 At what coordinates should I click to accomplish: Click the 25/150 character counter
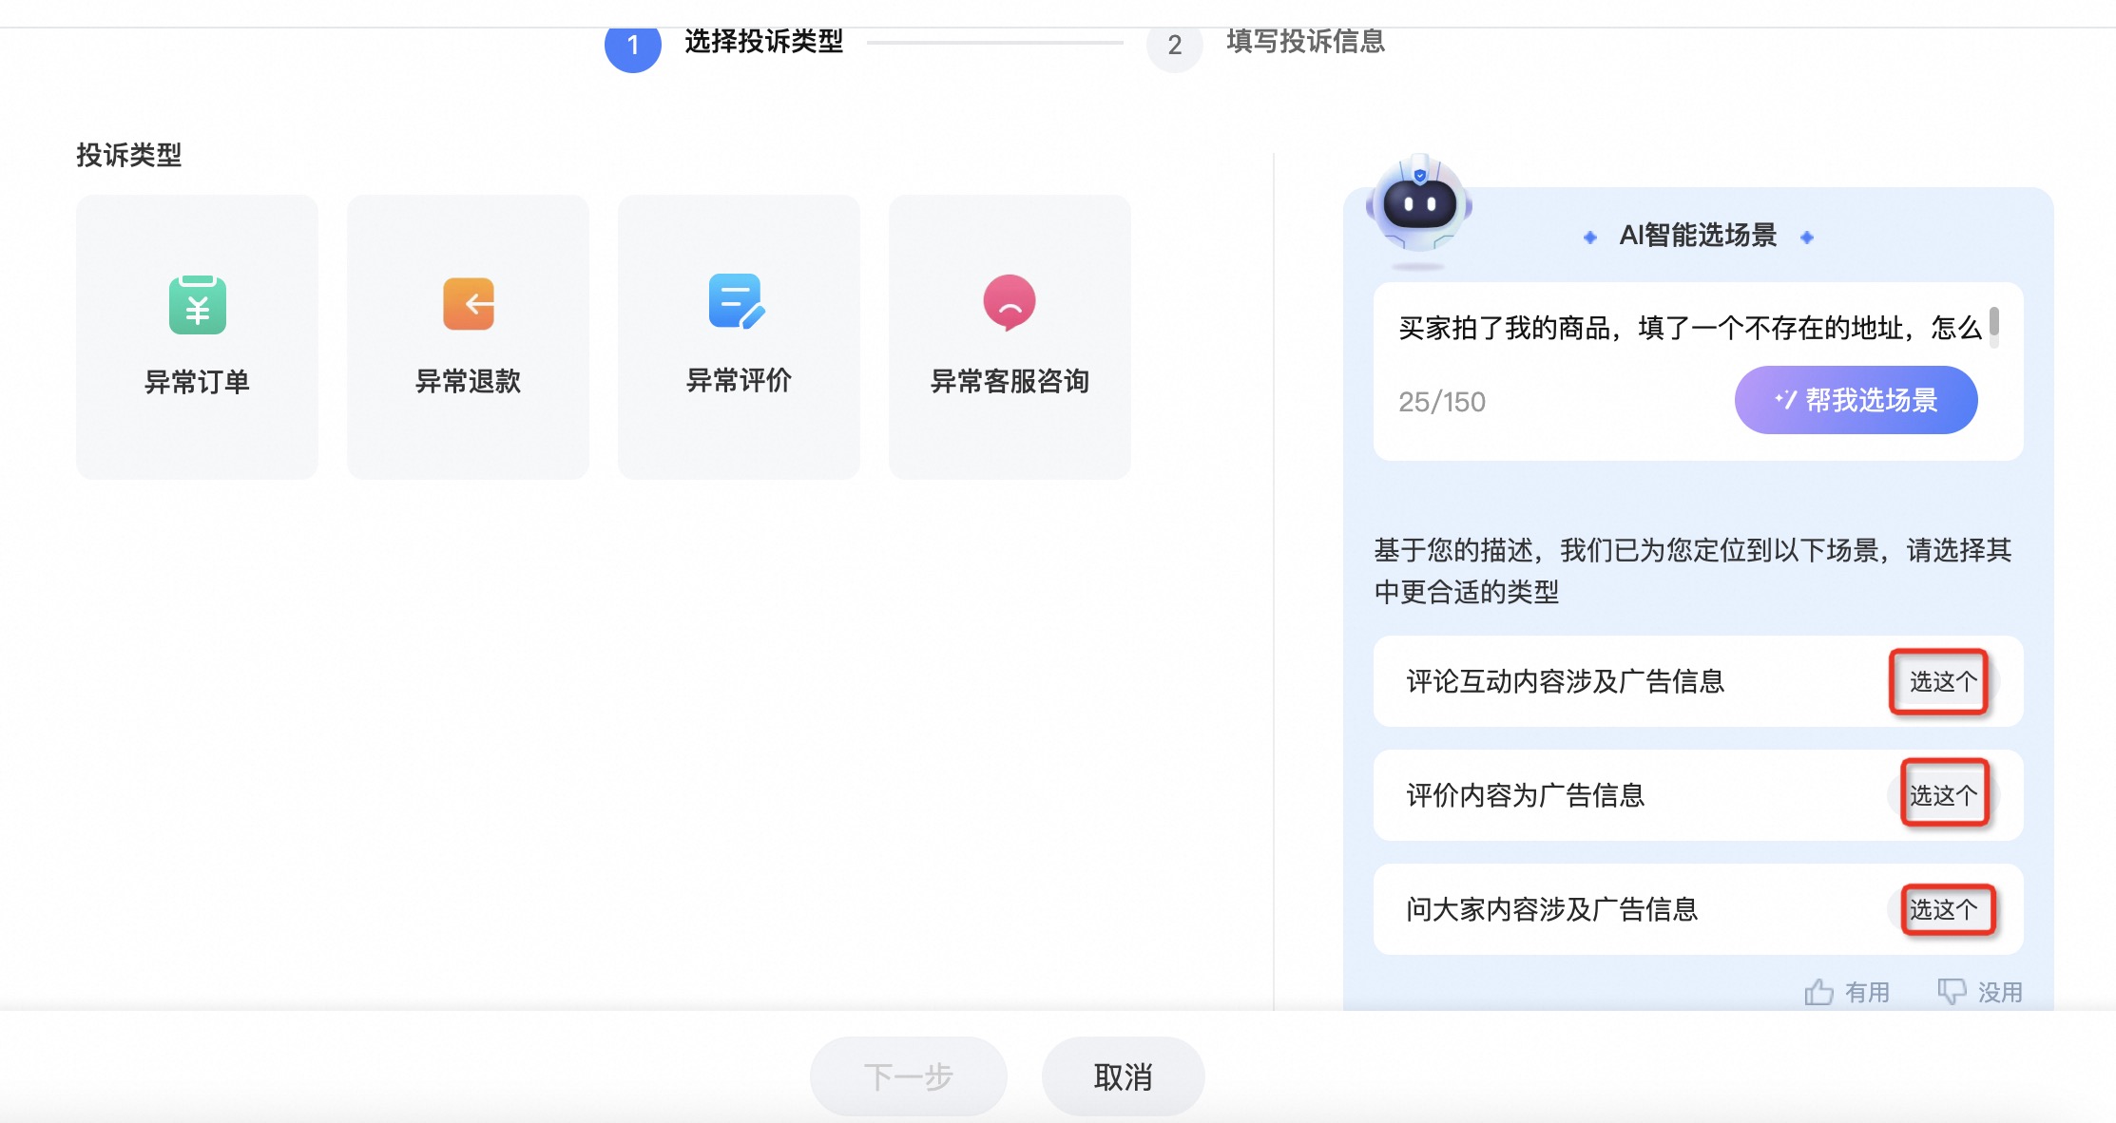click(1442, 402)
